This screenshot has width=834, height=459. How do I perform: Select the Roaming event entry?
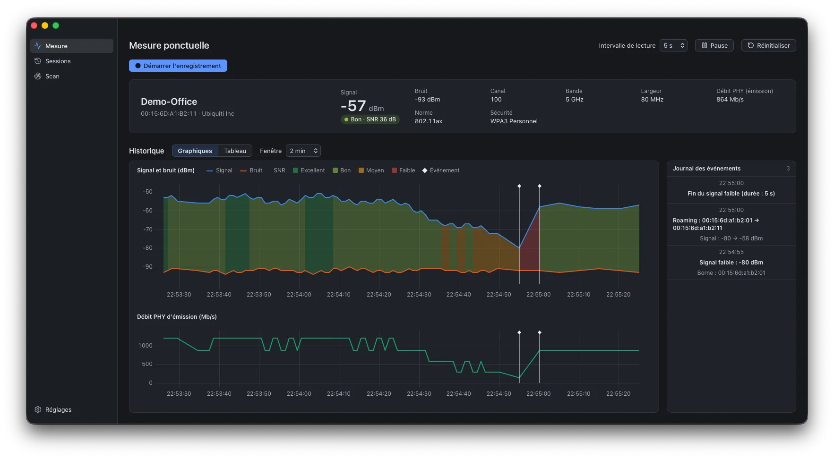[x=731, y=224]
